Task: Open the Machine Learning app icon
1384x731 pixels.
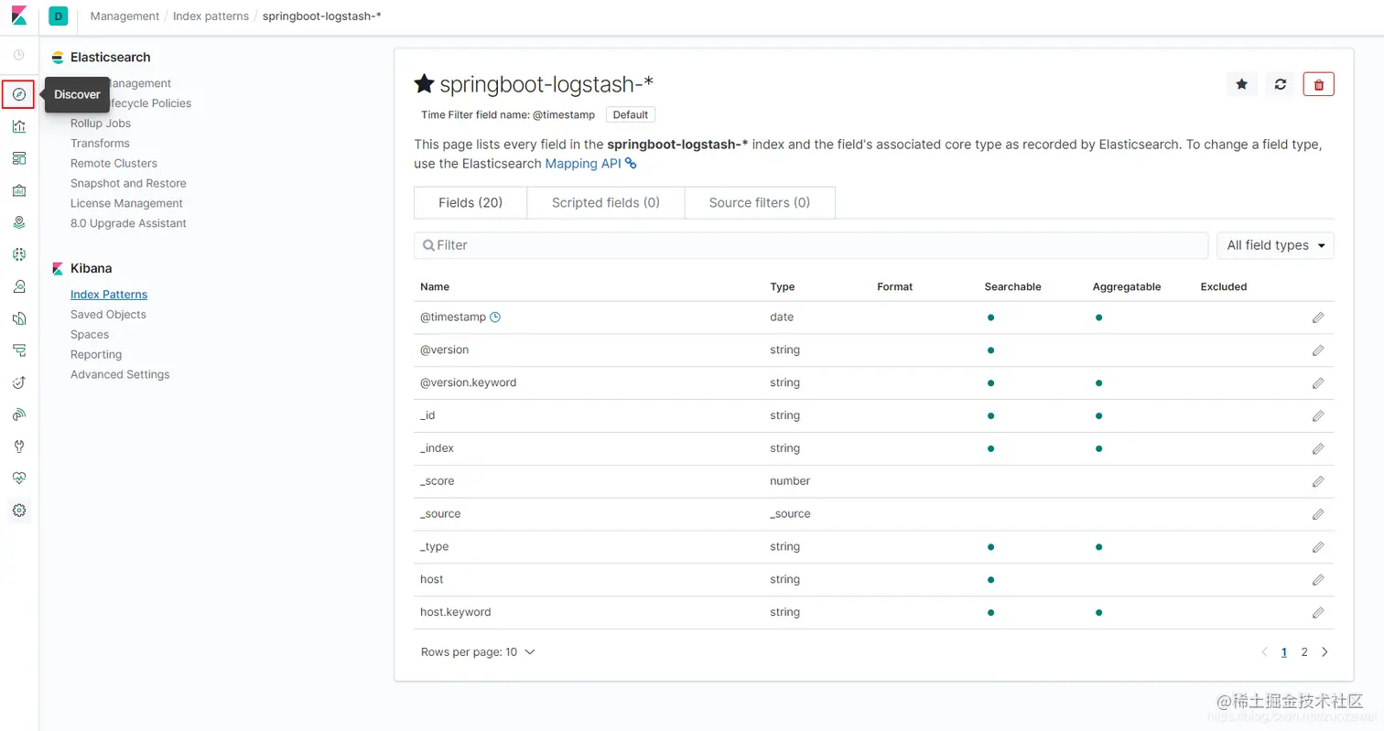Action: pos(18,254)
